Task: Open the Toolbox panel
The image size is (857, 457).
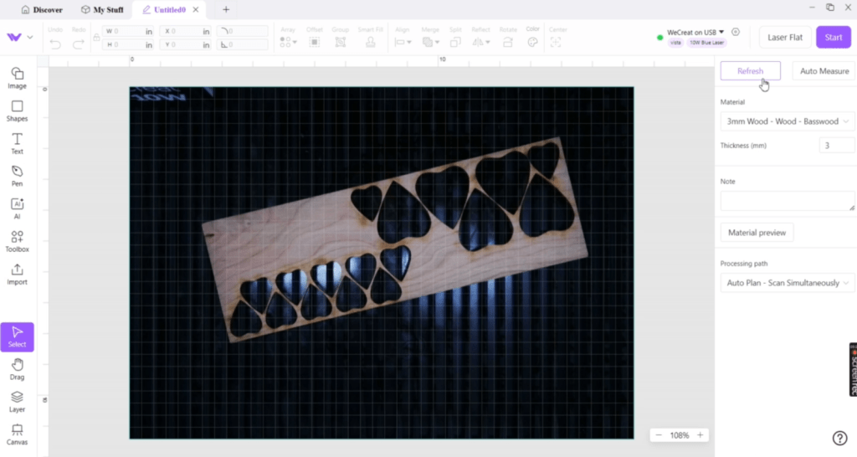Action: pos(17,241)
